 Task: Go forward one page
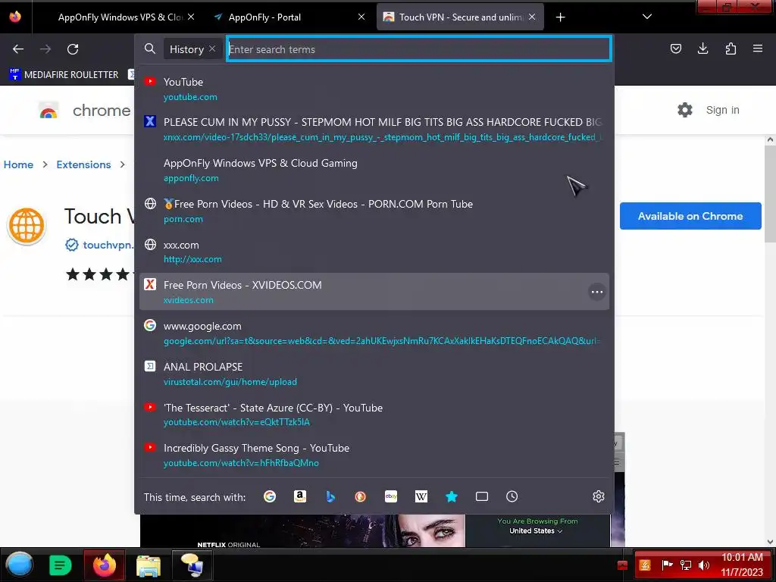coord(45,49)
